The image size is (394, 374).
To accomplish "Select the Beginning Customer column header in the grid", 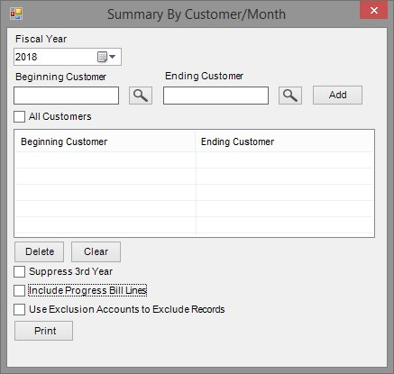I will coord(105,141).
